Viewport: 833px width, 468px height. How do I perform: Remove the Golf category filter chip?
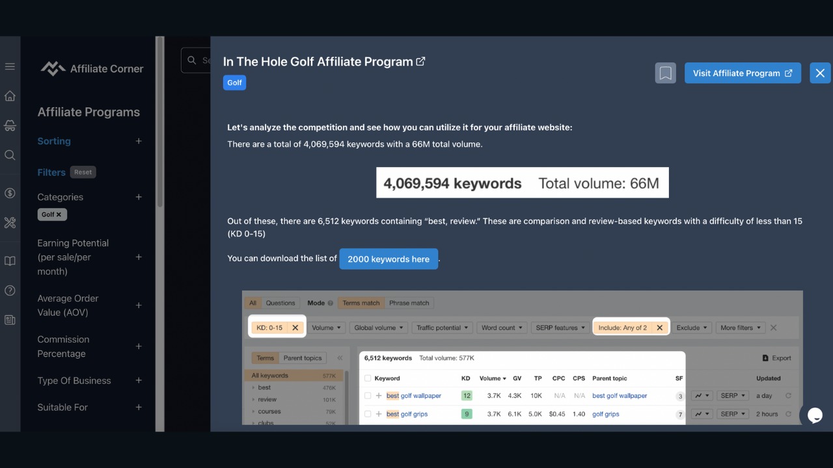59,214
